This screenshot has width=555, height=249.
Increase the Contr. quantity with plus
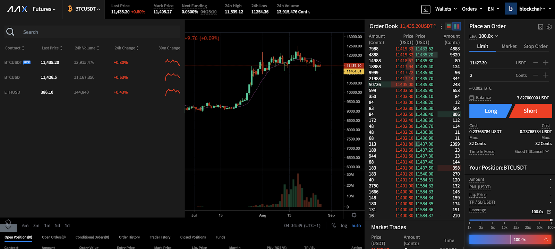click(x=546, y=75)
